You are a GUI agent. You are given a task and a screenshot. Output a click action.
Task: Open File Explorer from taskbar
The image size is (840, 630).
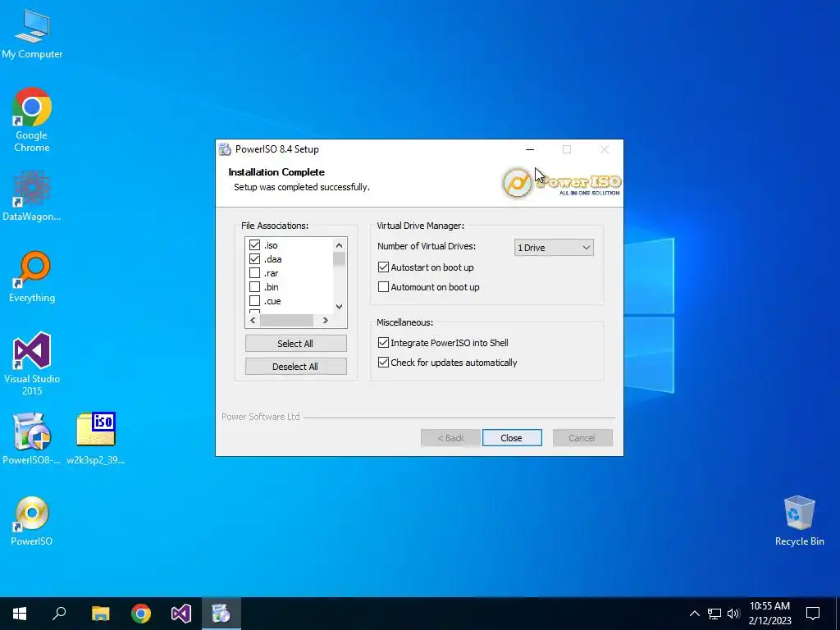pyautogui.click(x=100, y=614)
